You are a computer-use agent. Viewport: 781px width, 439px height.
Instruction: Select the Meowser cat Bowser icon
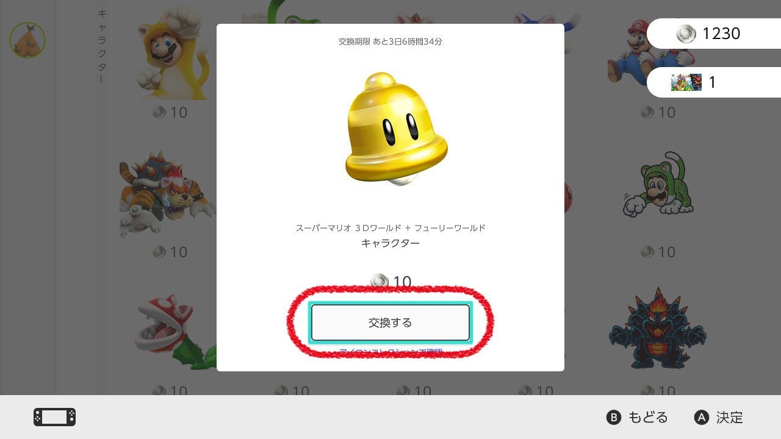coord(167,194)
